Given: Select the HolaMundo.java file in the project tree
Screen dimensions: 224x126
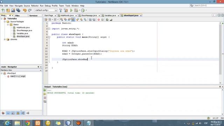Looking at the screenshot, I should (x=23, y=27).
